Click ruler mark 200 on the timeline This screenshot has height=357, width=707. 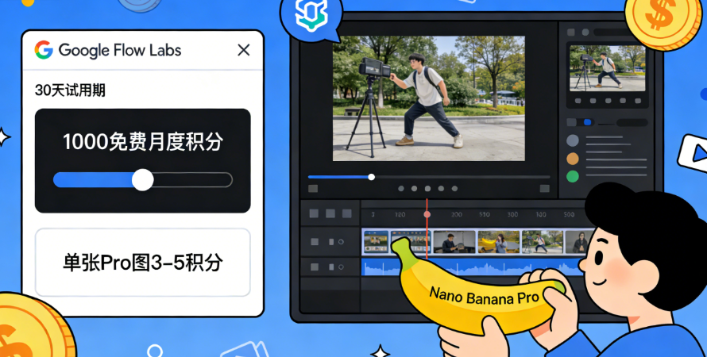(x=456, y=215)
